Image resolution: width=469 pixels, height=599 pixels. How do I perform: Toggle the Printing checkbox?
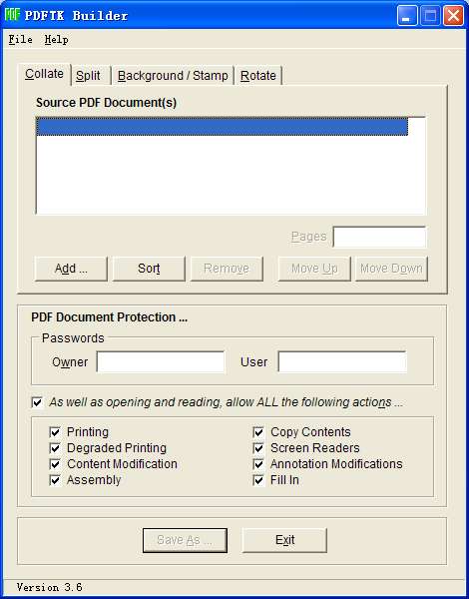(55, 432)
